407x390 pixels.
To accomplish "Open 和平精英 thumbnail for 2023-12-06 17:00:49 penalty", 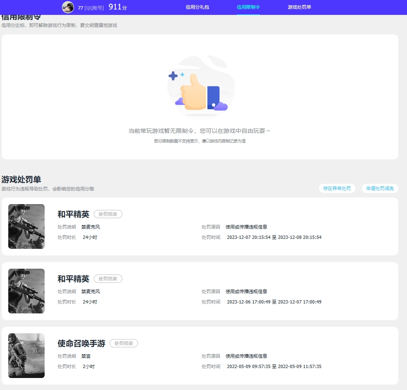I will pos(26,291).
